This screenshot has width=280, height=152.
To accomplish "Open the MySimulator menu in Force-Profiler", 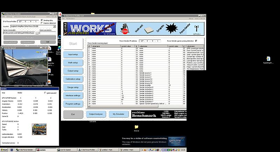I will pos(70,19).
